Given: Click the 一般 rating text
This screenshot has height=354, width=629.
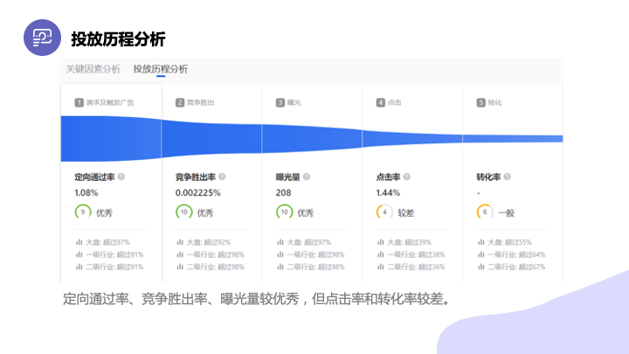Looking at the screenshot, I should pos(506,212).
